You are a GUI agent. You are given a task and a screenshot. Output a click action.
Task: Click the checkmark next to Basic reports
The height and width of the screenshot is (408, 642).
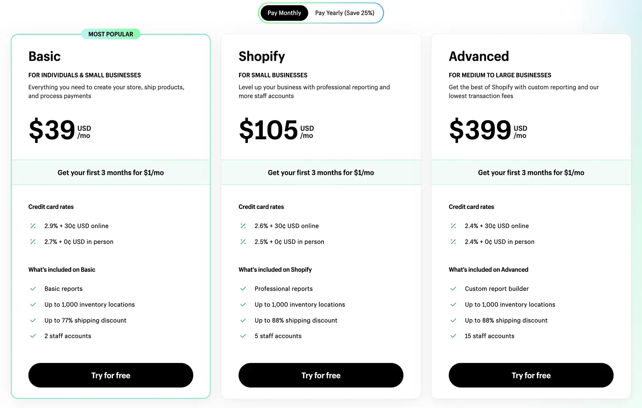coord(33,288)
